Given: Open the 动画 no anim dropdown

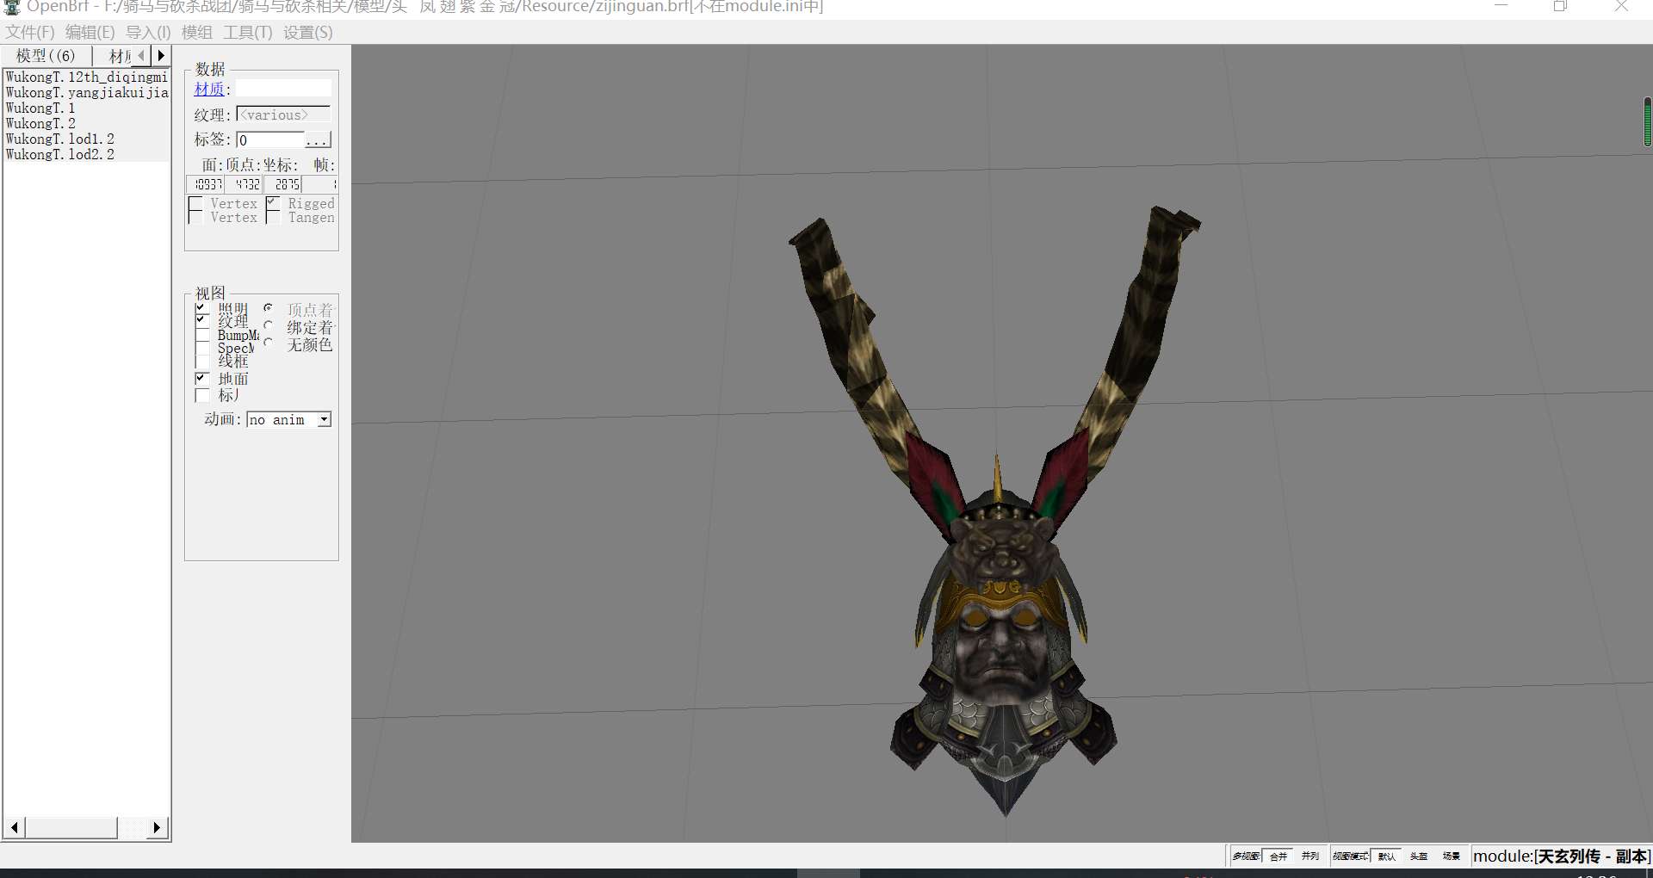Looking at the screenshot, I should [288, 419].
